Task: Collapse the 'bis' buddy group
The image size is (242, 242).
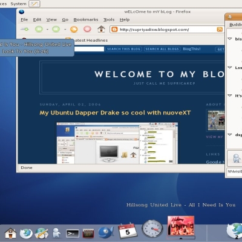Action: [x=230, y=39]
